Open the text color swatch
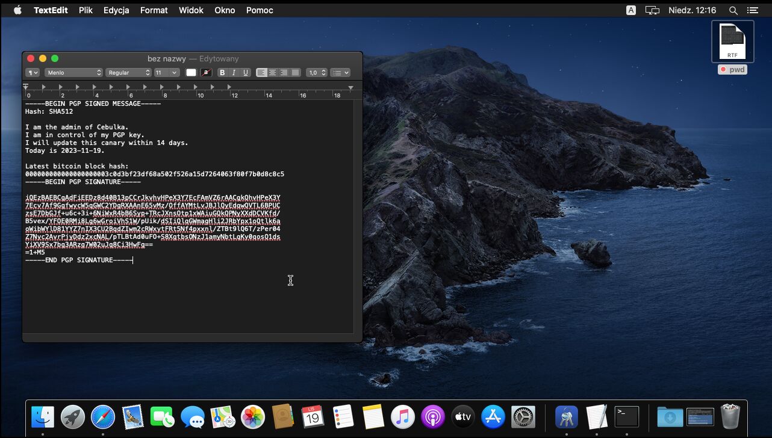772x438 pixels. pos(191,73)
